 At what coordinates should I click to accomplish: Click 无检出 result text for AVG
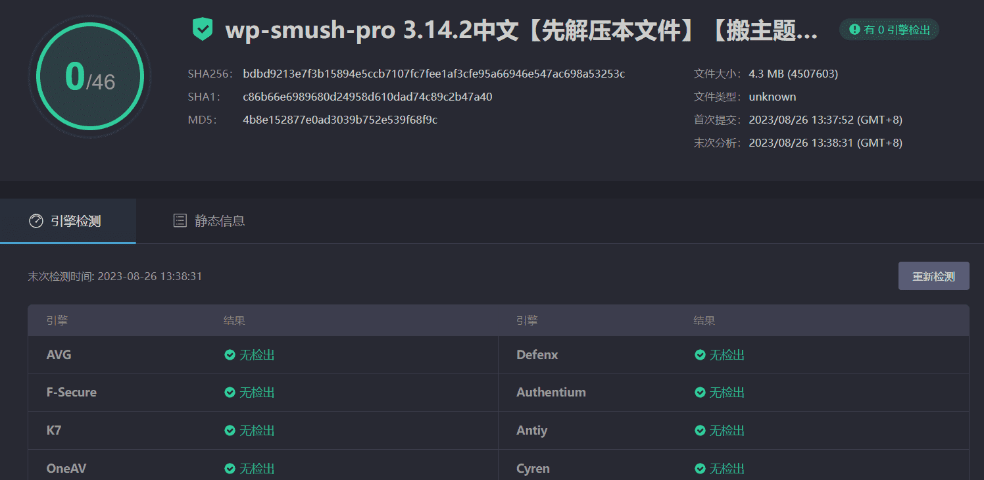point(257,355)
